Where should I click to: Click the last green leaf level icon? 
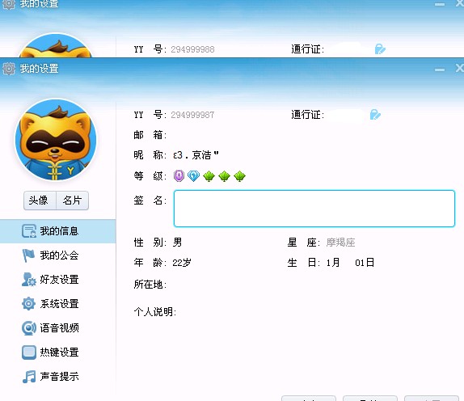click(x=239, y=176)
